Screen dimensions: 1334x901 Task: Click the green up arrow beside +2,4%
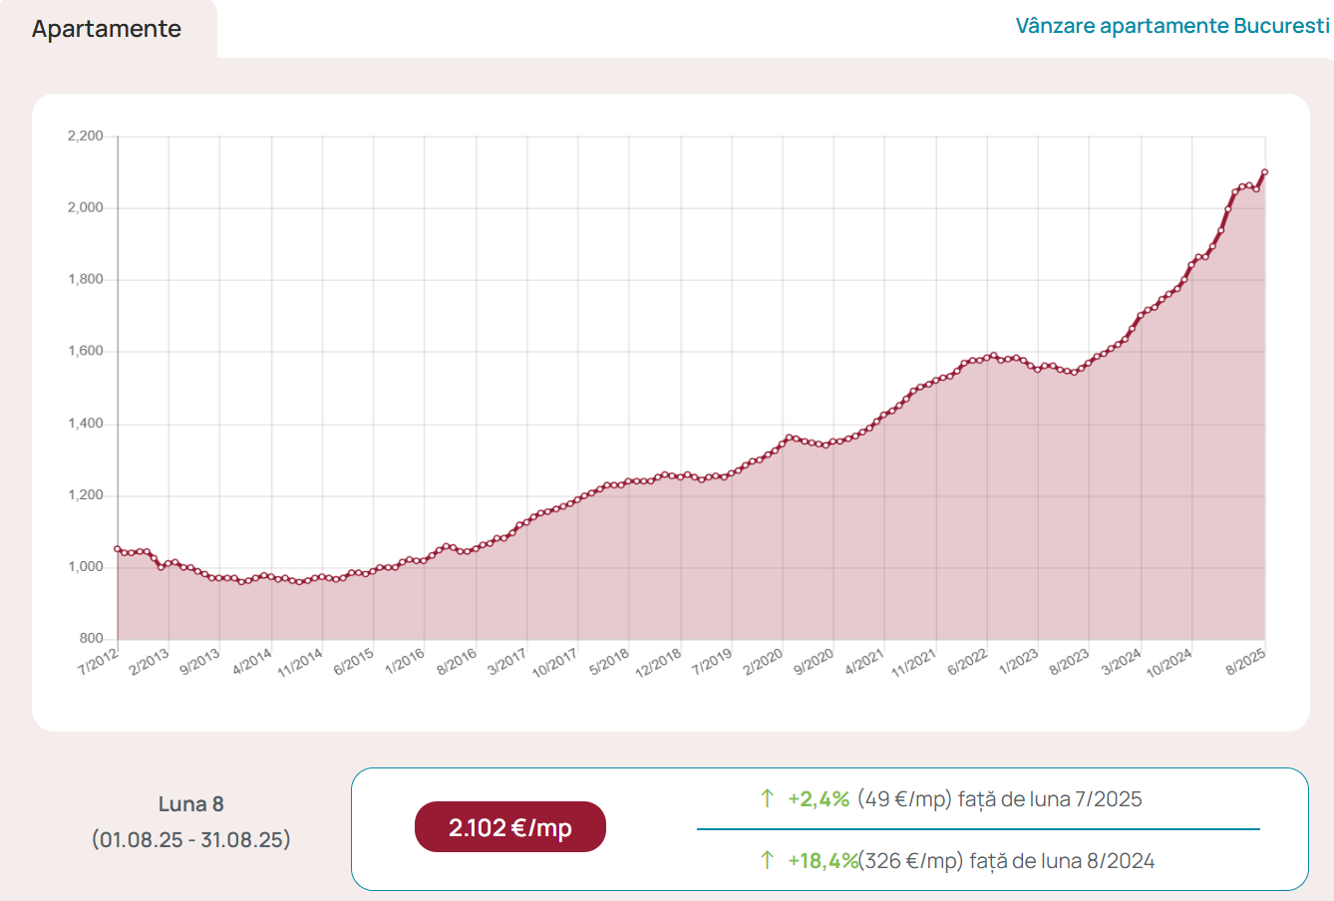click(767, 798)
